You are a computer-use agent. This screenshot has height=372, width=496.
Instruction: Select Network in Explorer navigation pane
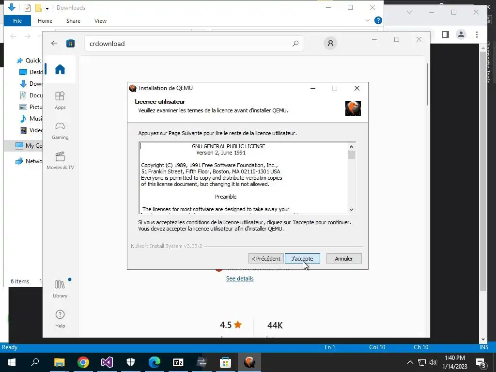29,161
